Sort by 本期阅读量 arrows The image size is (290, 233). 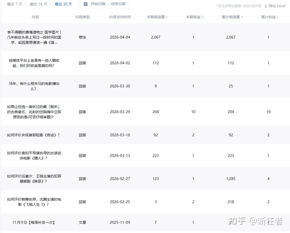pyautogui.click(x=167, y=17)
